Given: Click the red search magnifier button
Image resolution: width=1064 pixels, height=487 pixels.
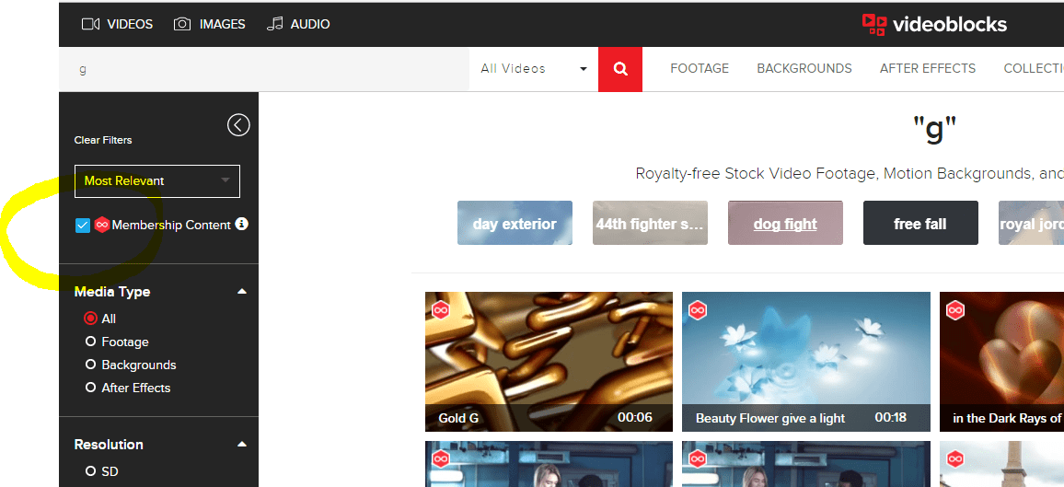Looking at the screenshot, I should click(x=620, y=69).
